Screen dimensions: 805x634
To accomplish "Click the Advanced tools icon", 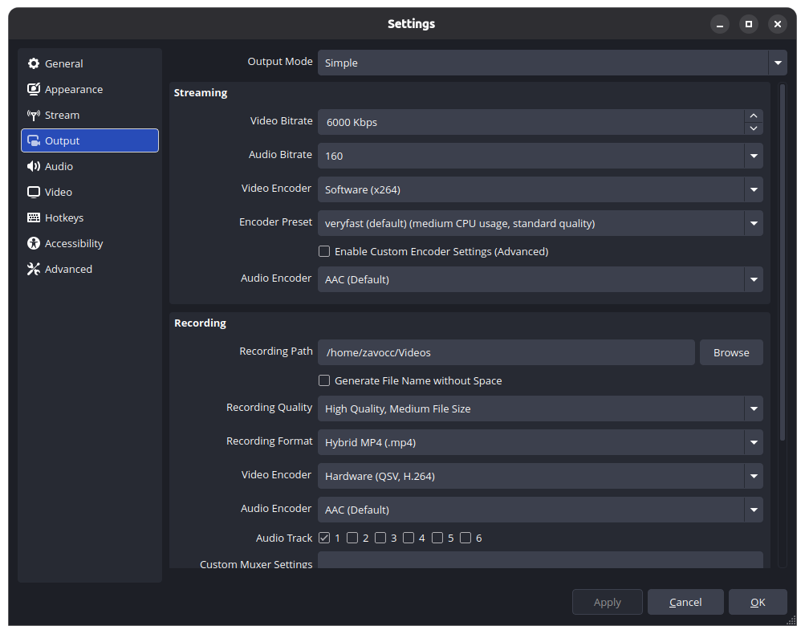I will point(34,269).
